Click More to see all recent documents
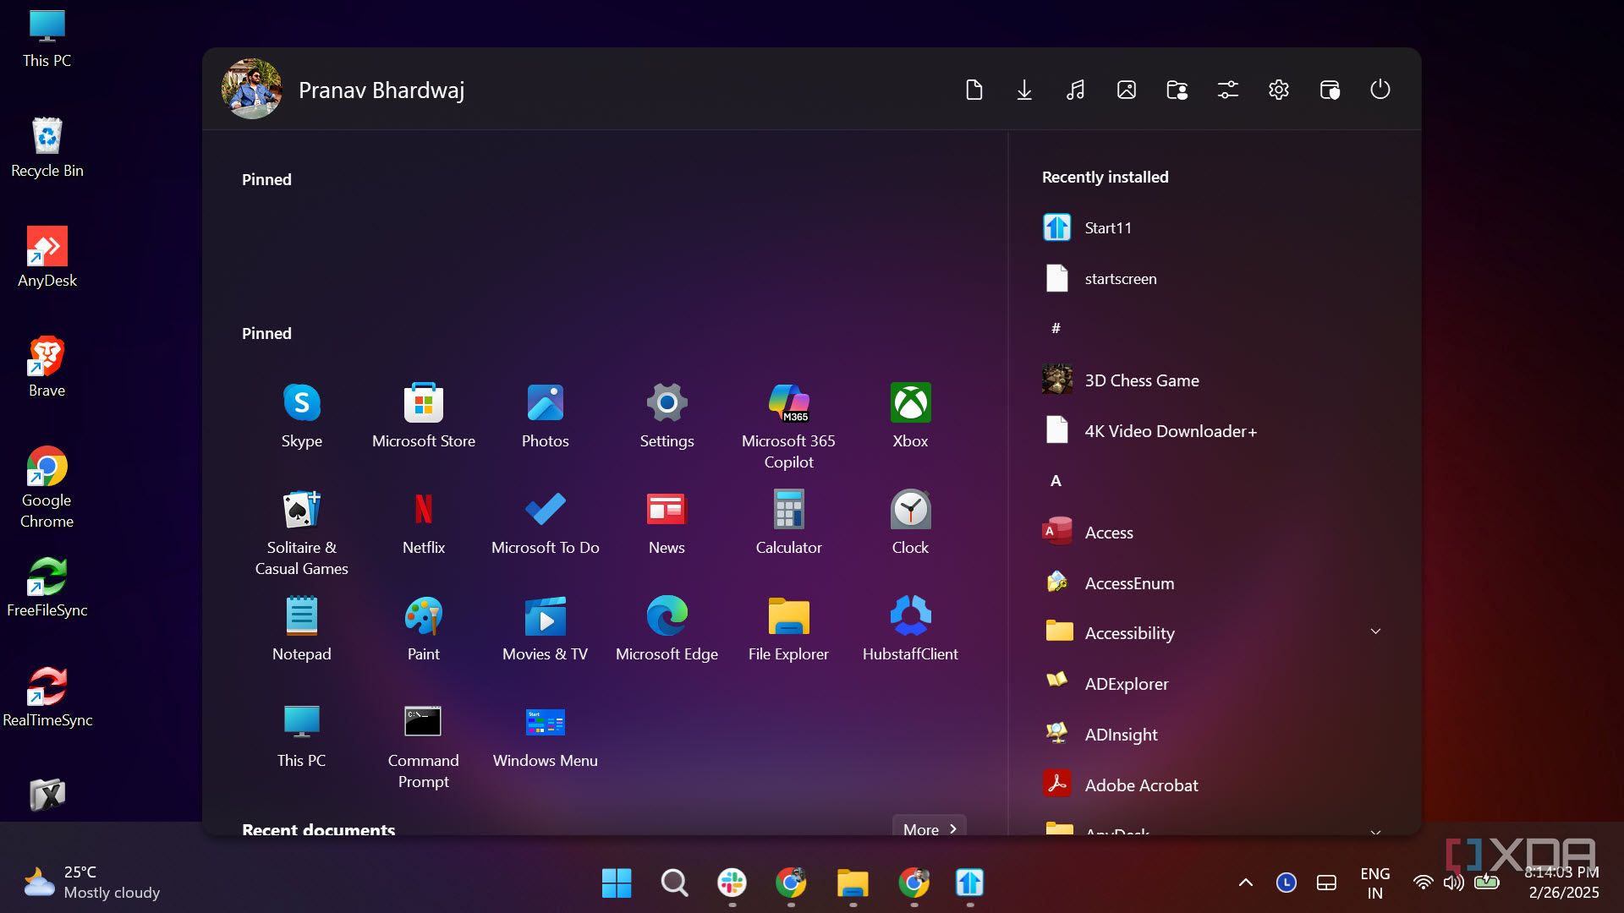The height and width of the screenshot is (913, 1624). pyautogui.click(x=927, y=828)
